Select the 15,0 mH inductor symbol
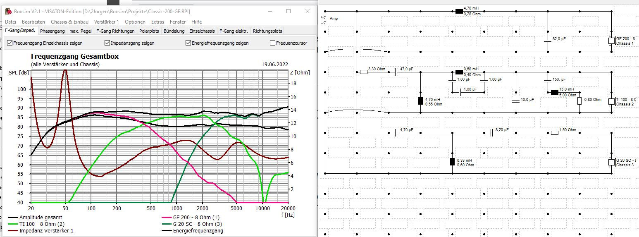 point(555,92)
